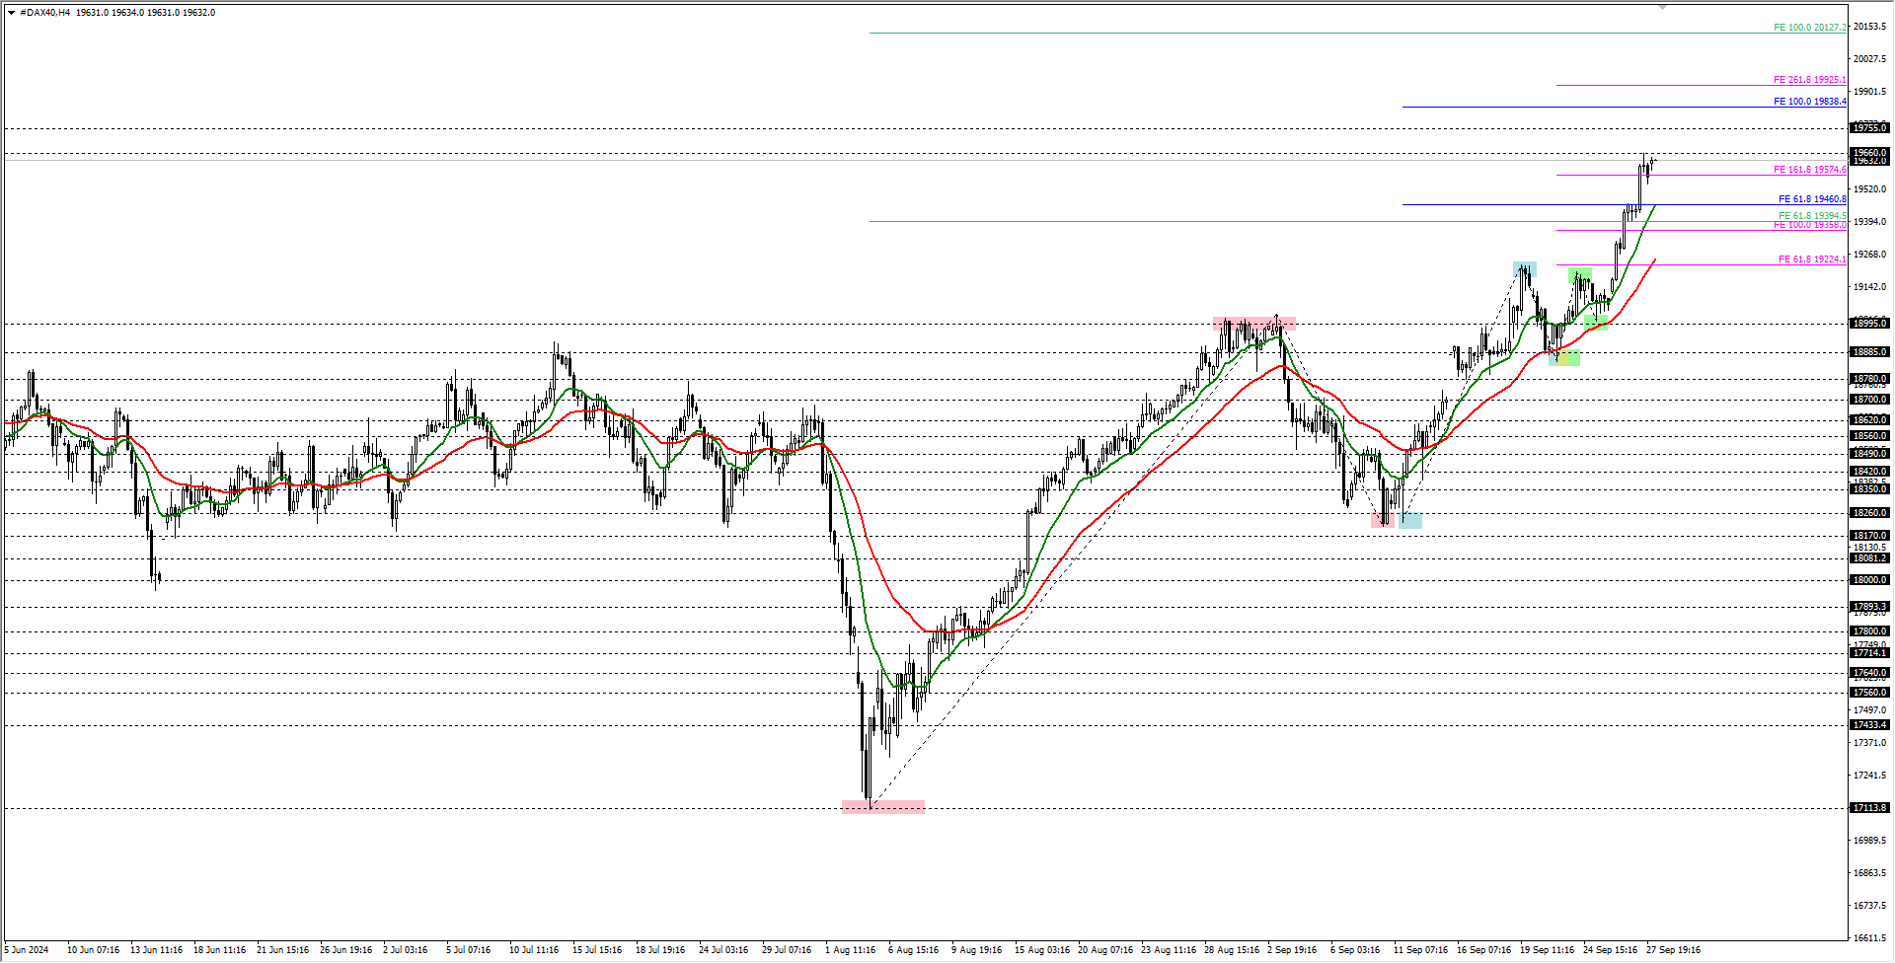1895x963 pixels.
Task: Click the 27 Sep 19:16 time axis label
Action: click(1674, 950)
